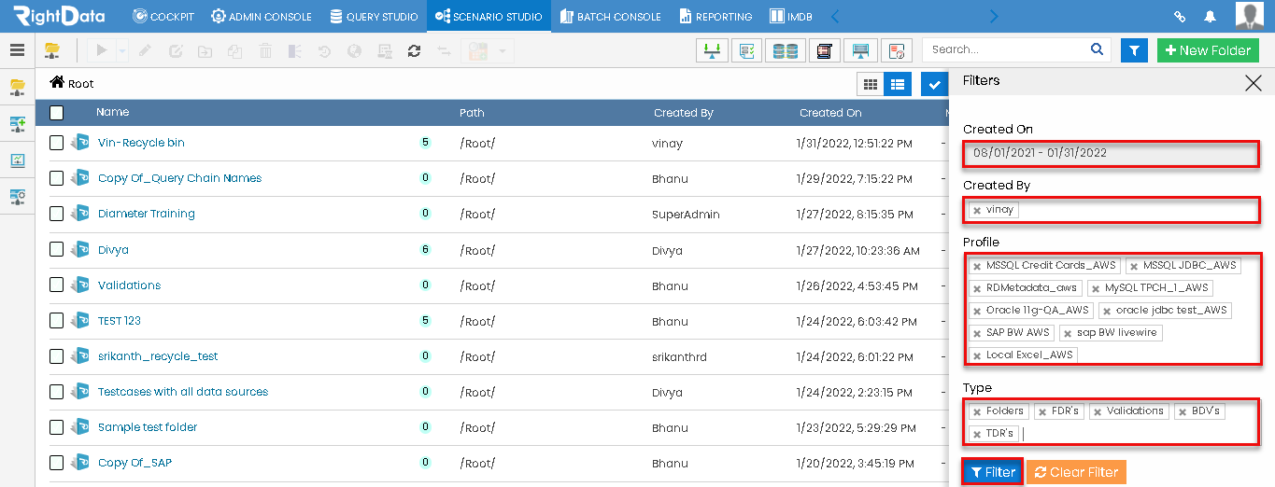The height and width of the screenshot is (487, 1275).
Task: Click the blue monitor icon
Action: tap(860, 50)
